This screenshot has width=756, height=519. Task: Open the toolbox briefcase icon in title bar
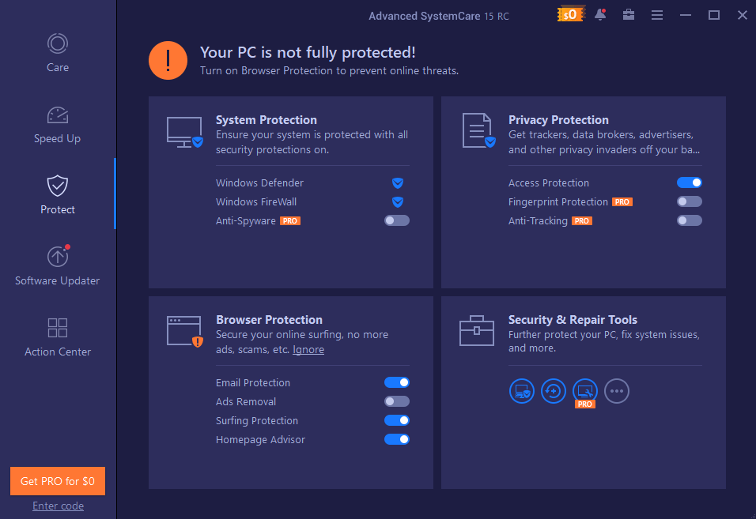click(x=628, y=15)
